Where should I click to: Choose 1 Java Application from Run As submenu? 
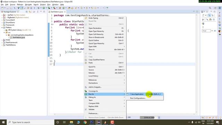point(145,94)
